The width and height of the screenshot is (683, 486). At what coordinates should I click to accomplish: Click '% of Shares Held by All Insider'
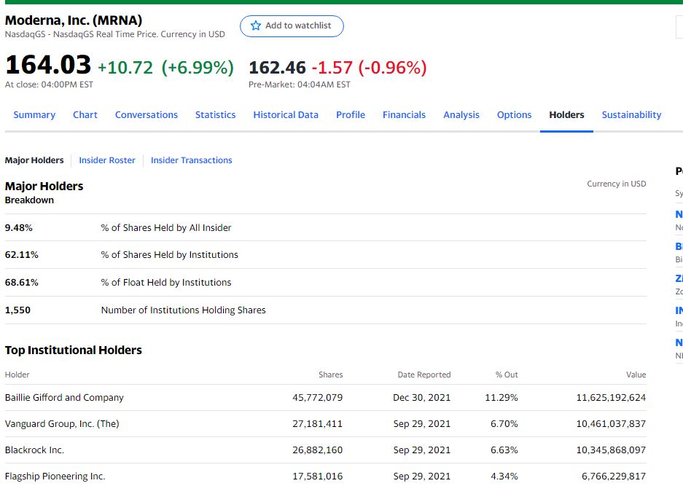pyautogui.click(x=166, y=228)
